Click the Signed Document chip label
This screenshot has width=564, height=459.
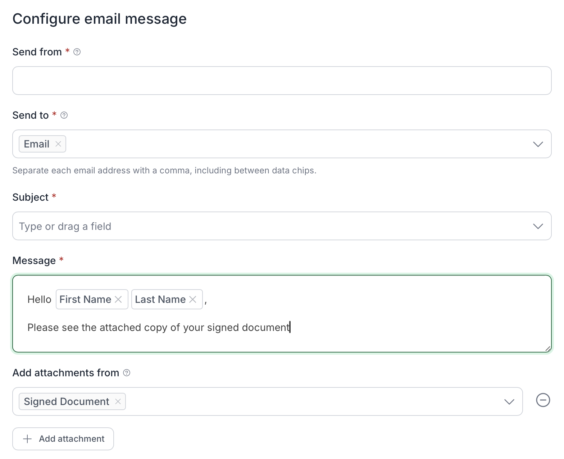click(67, 401)
